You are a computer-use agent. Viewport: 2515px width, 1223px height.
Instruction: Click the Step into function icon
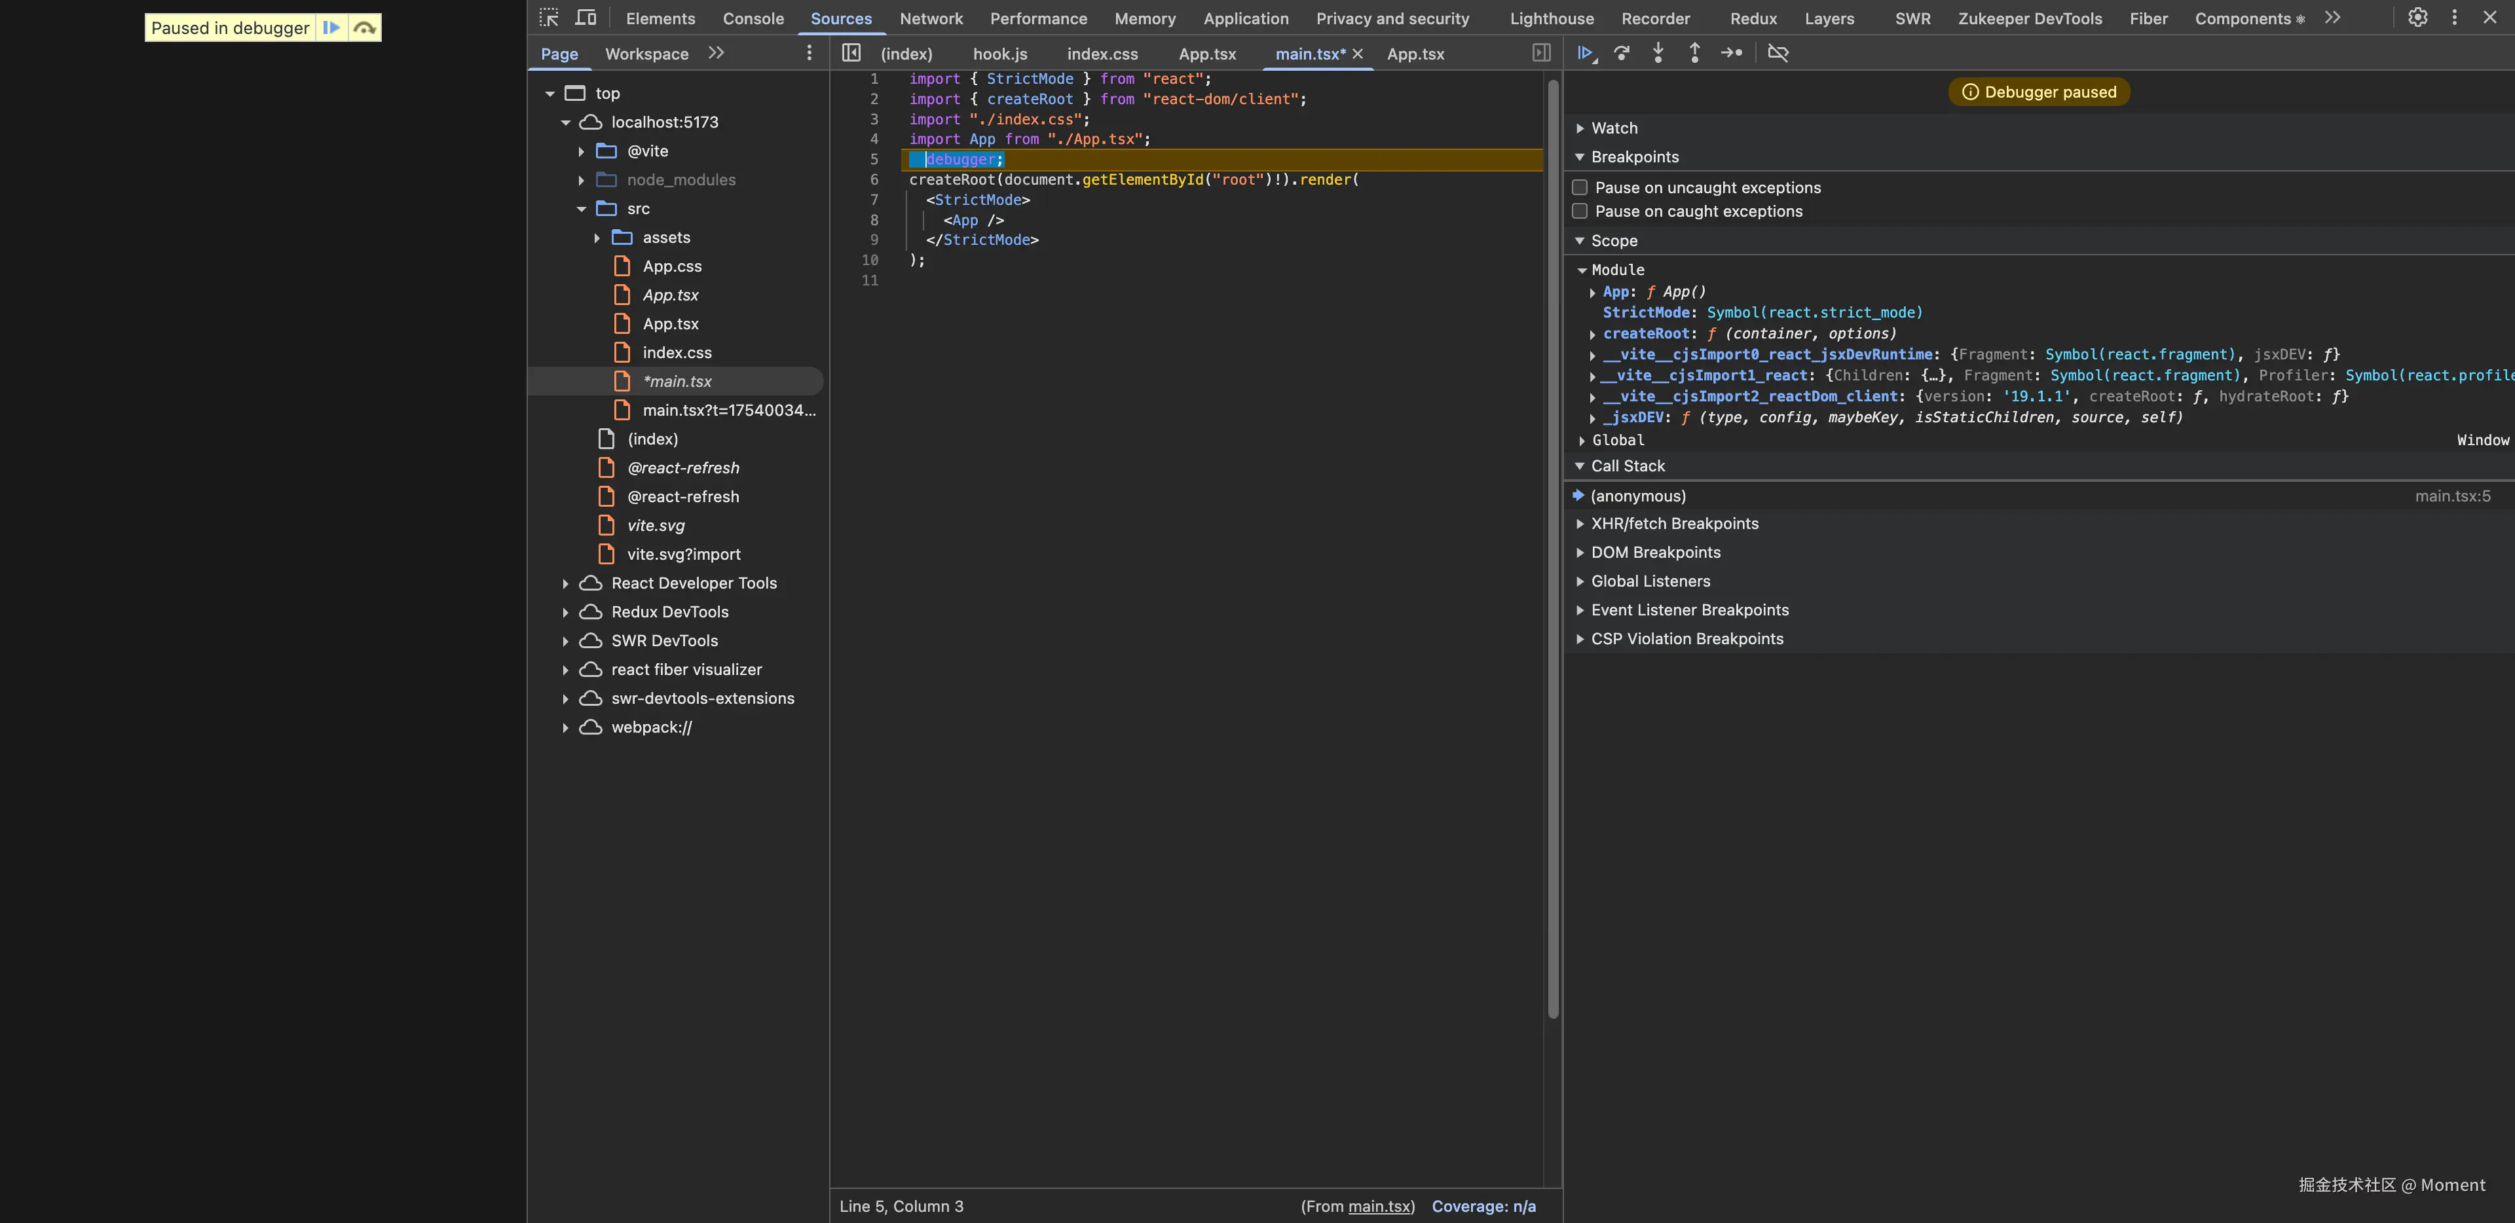pyautogui.click(x=1658, y=54)
